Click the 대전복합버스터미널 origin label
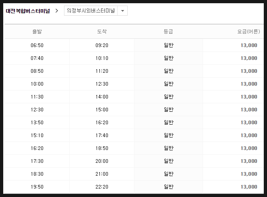Viewport: 267px width, 197px height. (x=28, y=11)
